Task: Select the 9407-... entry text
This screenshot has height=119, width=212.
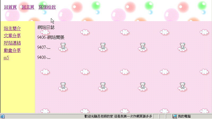Action: click(x=44, y=47)
